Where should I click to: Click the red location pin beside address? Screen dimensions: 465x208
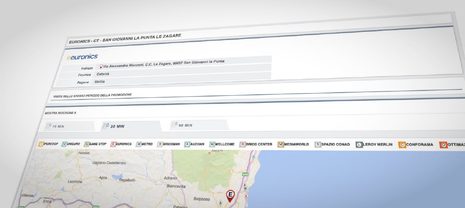(x=101, y=67)
